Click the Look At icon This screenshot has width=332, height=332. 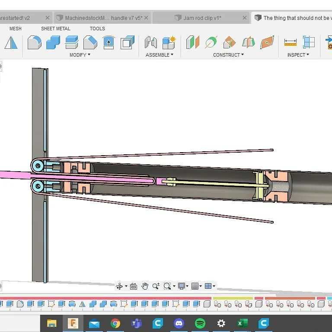tap(133, 286)
